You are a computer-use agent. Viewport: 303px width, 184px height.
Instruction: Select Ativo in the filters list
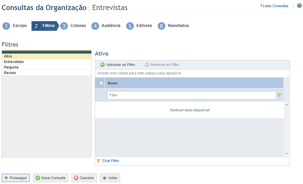pos(46,56)
